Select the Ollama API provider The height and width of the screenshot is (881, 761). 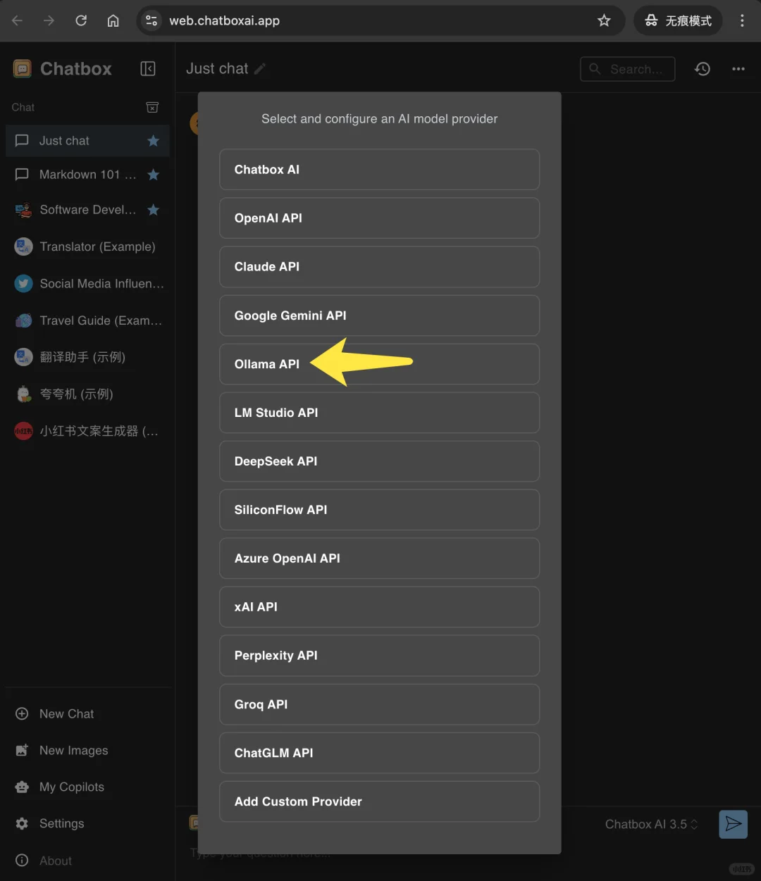click(266, 364)
